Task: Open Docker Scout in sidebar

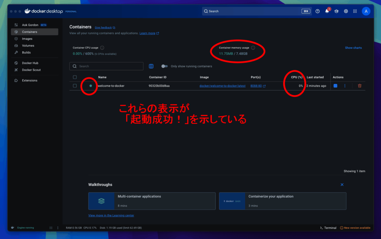Action: coord(35,70)
